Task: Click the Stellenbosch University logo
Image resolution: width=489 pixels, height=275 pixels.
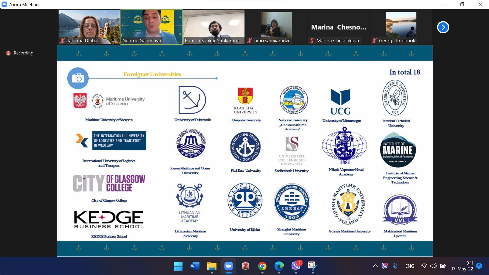Action: click(x=292, y=151)
